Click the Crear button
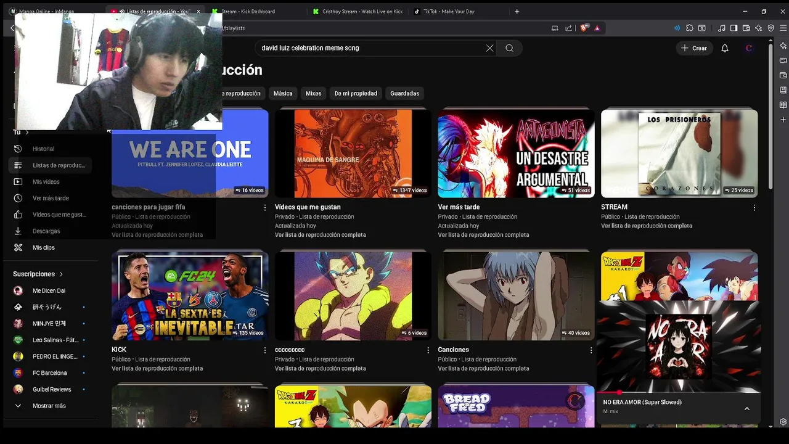The image size is (789, 444). point(693,48)
